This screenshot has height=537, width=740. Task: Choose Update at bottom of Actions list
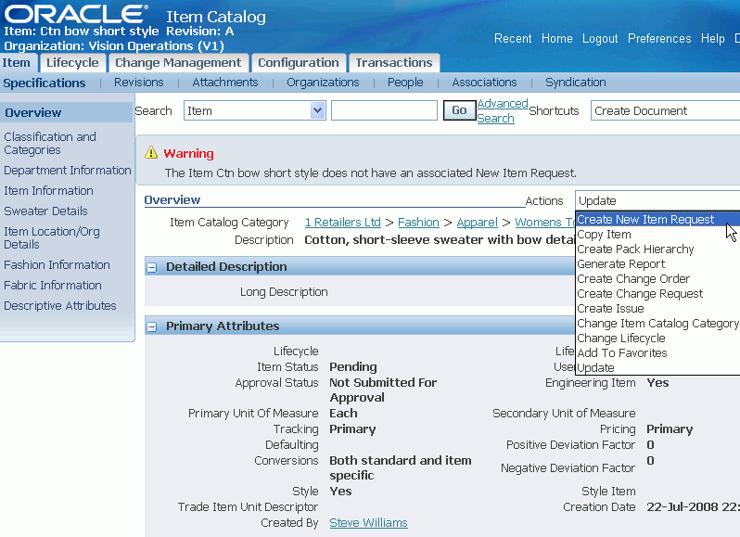657,367
